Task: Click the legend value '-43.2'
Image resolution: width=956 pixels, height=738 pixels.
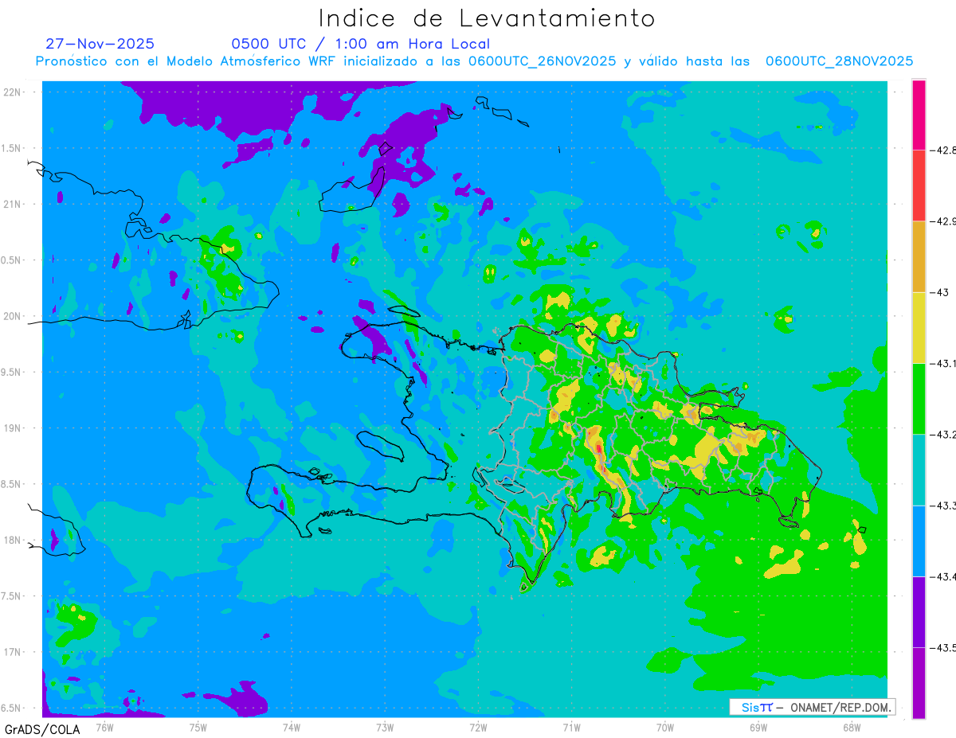Action: click(942, 434)
